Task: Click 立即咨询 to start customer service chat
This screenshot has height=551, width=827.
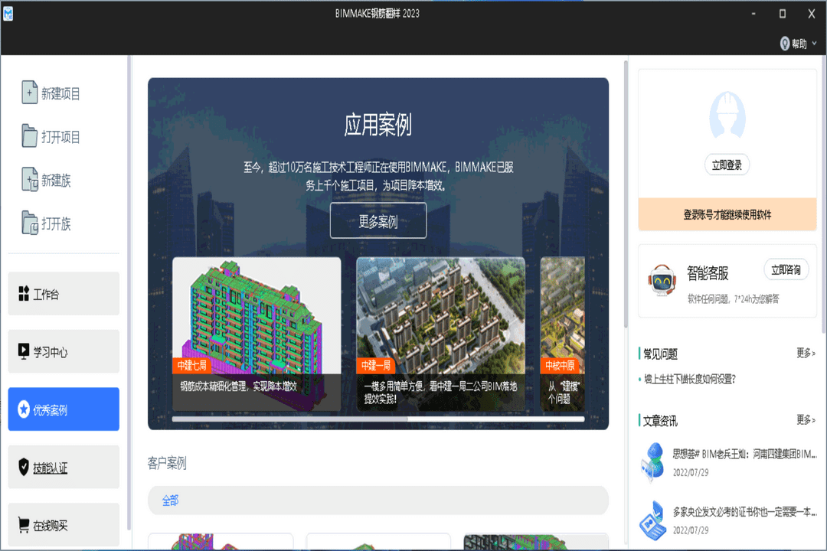Action: point(786,269)
